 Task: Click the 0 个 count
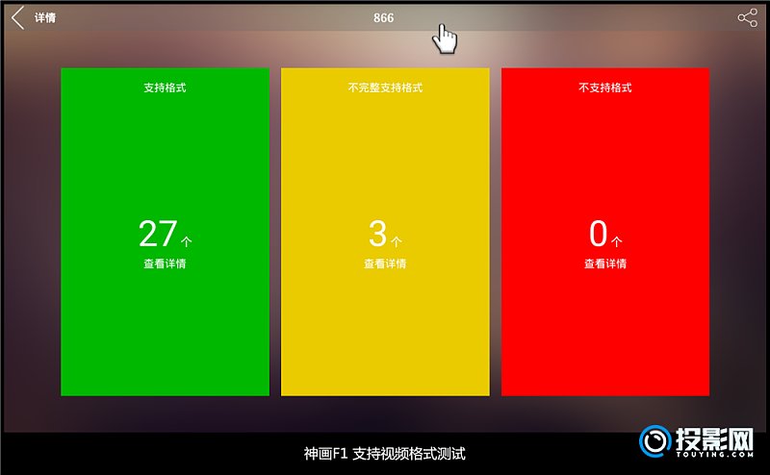(605, 234)
